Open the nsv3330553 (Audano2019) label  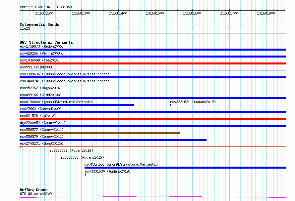81,157
